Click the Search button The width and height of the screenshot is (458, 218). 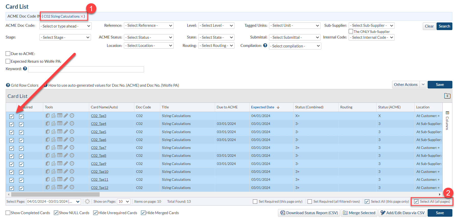point(444,26)
